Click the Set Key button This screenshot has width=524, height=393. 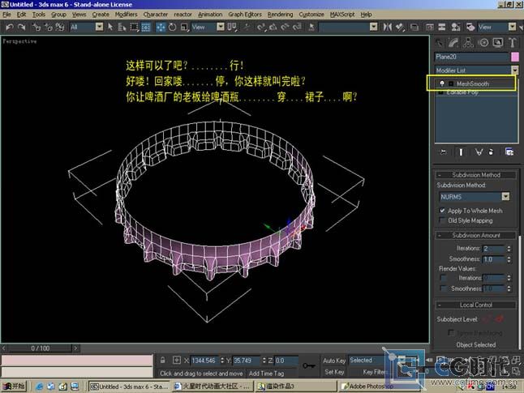334,372
